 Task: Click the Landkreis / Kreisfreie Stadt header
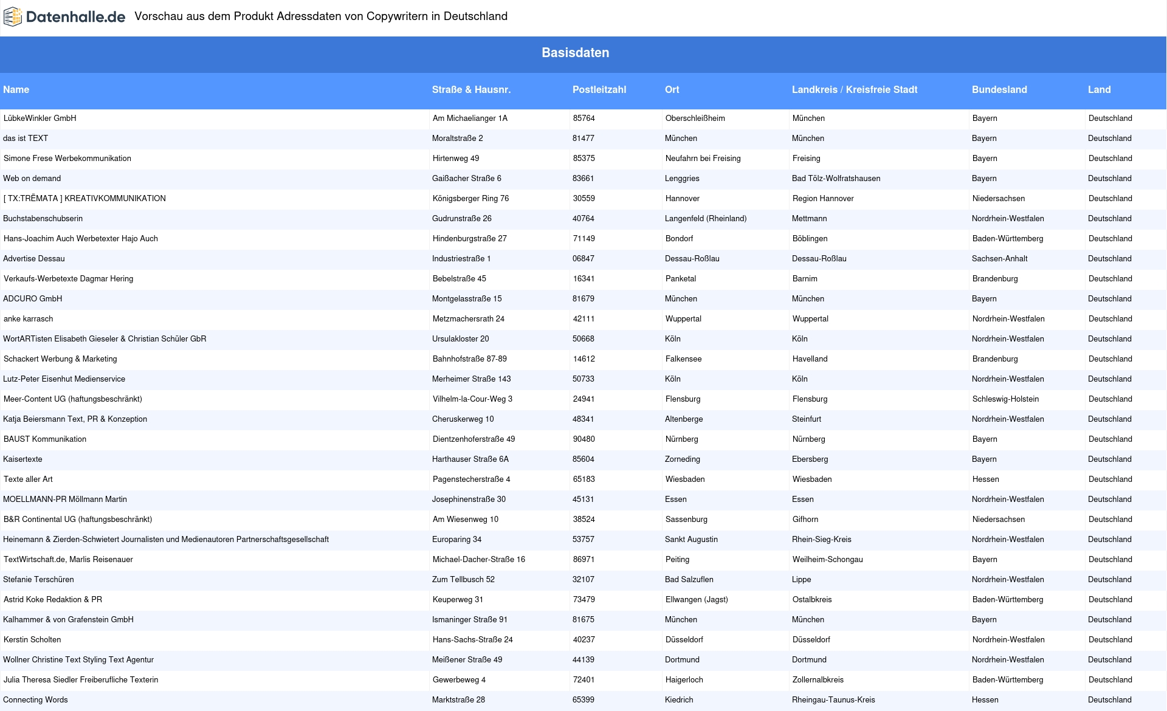(855, 90)
